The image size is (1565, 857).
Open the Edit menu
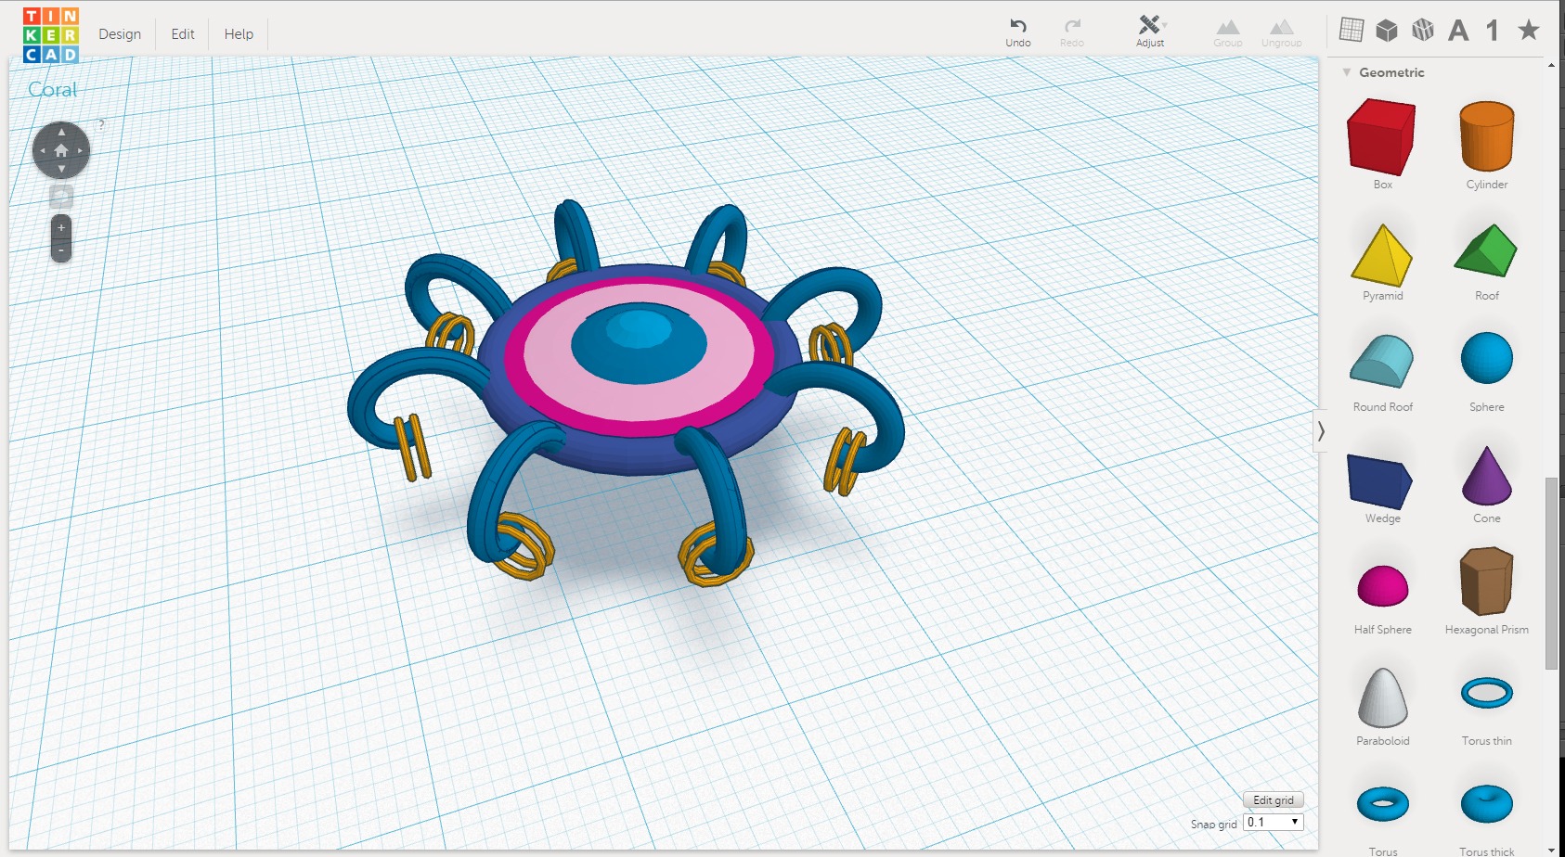(183, 34)
